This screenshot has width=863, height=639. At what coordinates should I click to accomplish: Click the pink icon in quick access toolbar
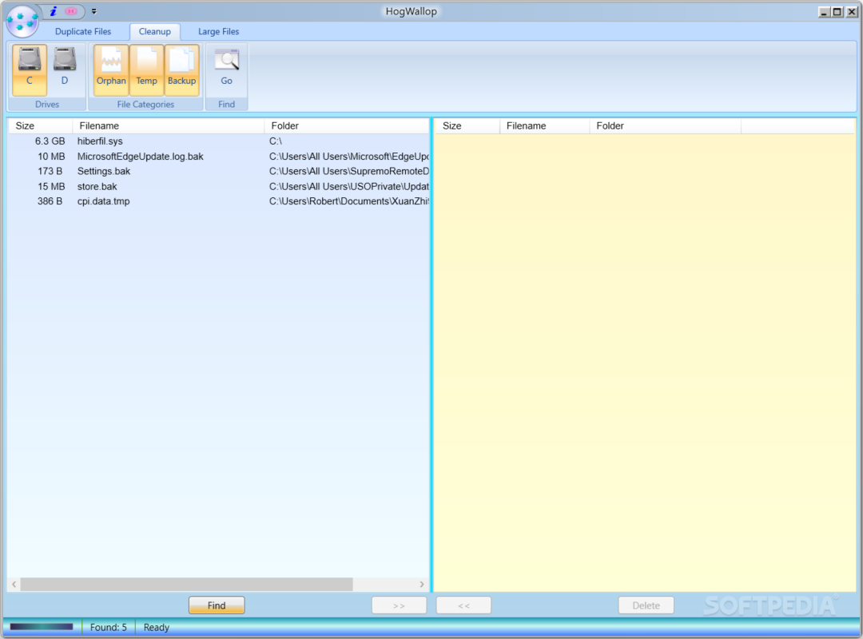[71, 11]
